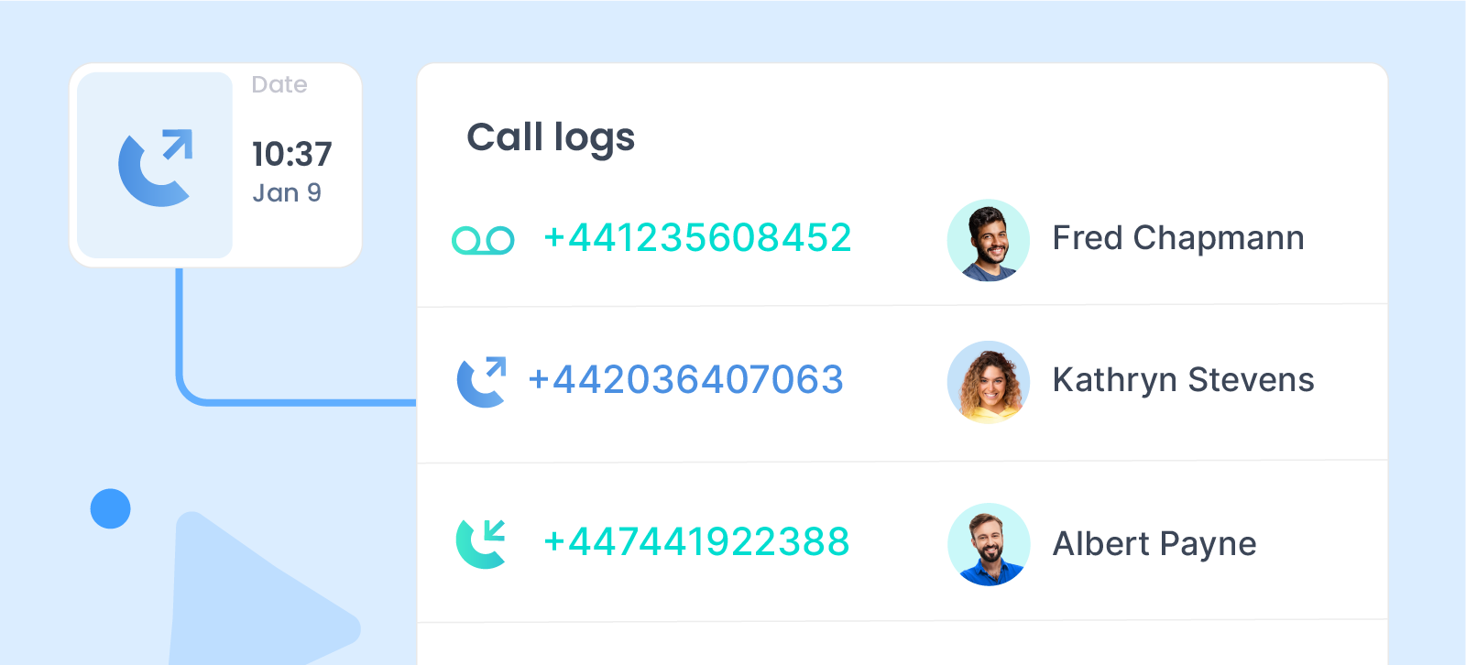Open Fred Chapmann's avatar photo
The image size is (1466, 665).
point(989,240)
